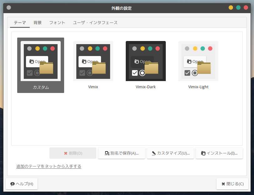This screenshot has height=195, width=254.
Task: Open the カスタマイズ(U)... dialog
Action: coord(170,153)
